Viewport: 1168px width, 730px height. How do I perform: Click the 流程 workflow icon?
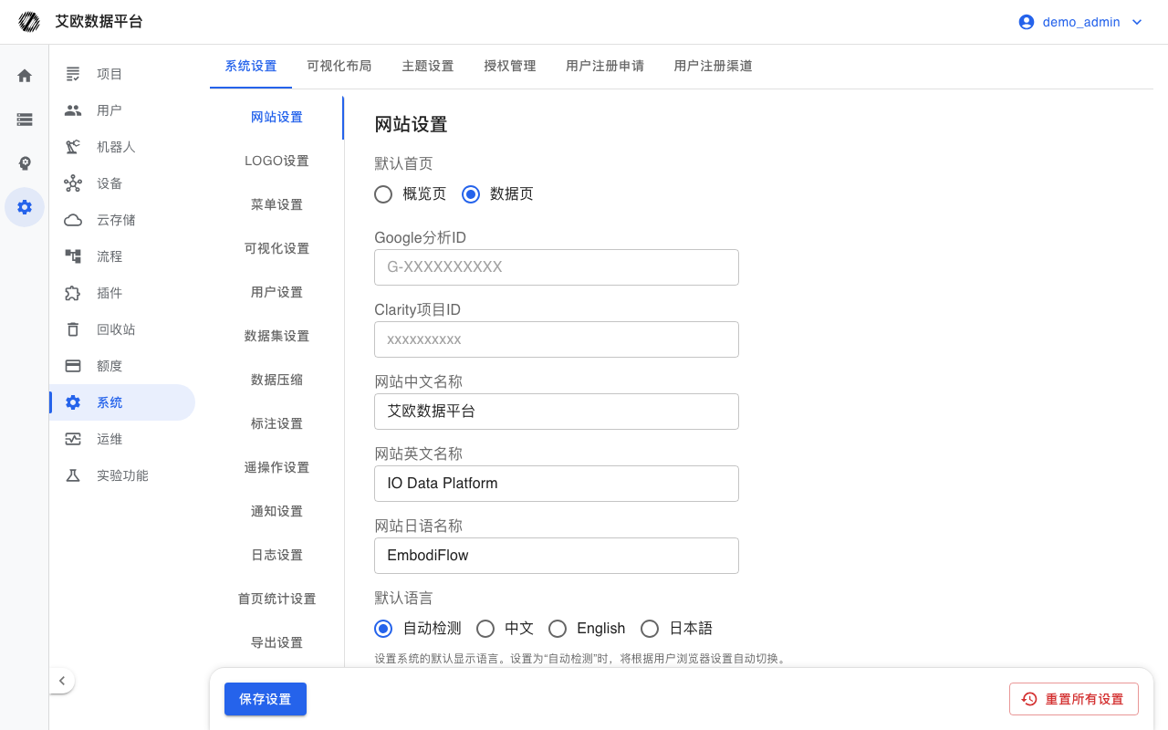point(73,256)
